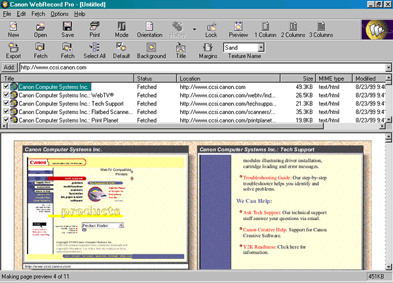Sort list by Title column header
This screenshot has width=393, height=283.
[x=67, y=79]
